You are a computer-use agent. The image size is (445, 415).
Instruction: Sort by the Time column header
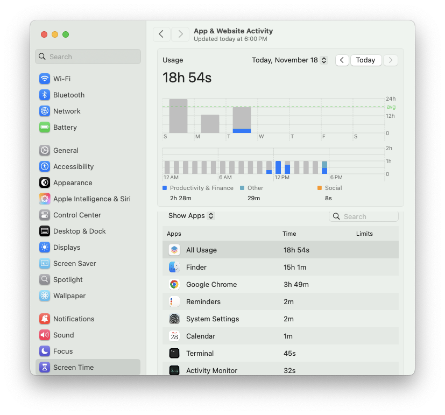[x=289, y=234]
